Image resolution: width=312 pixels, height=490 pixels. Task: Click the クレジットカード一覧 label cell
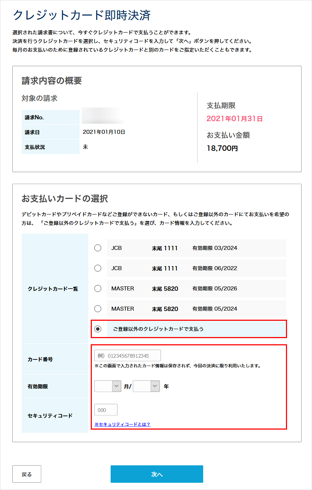click(55, 289)
